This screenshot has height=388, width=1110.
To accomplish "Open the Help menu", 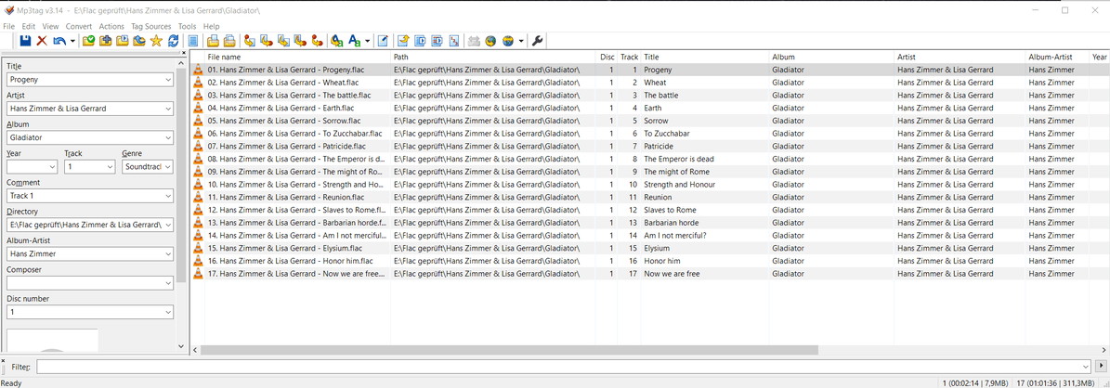I will point(211,26).
